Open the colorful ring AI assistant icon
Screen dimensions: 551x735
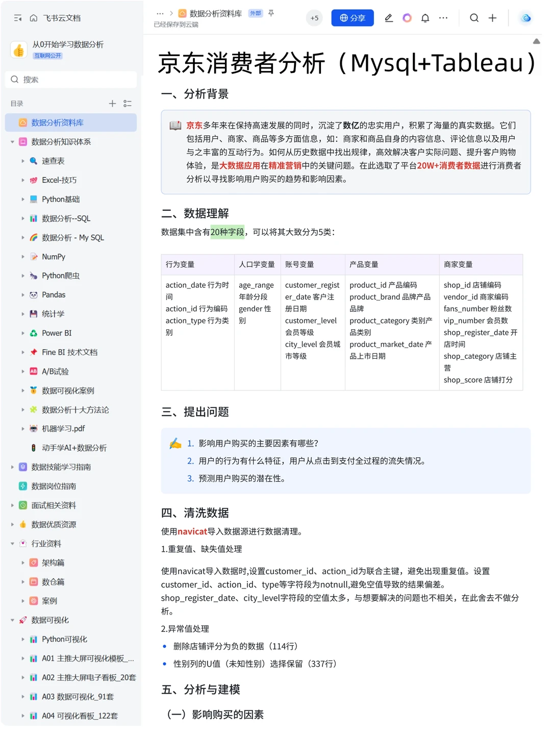pos(407,18)
